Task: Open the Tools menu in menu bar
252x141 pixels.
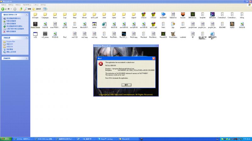Action: (x=36, y=5)
